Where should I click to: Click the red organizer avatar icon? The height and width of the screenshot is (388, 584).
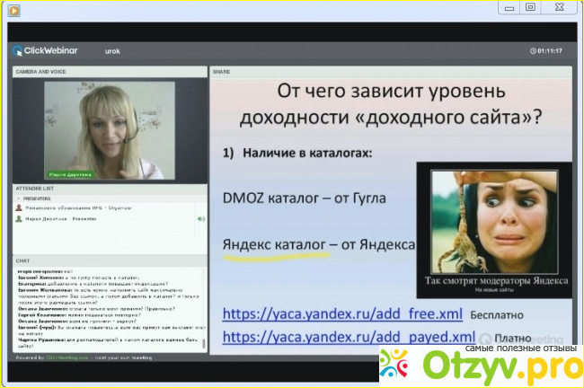(19, 207)
